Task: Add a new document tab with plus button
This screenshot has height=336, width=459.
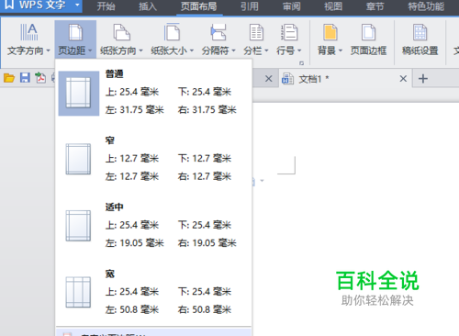Action: pyautogui.click(x=423, y=79)
